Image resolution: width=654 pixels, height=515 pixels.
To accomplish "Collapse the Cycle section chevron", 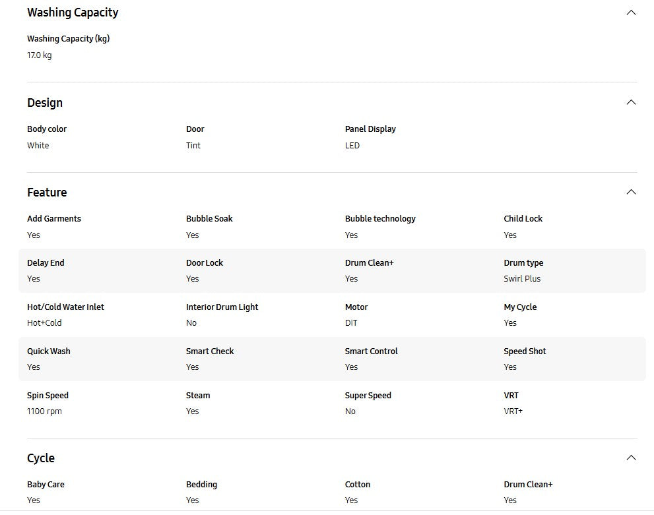I will click(x=631, y=458).
